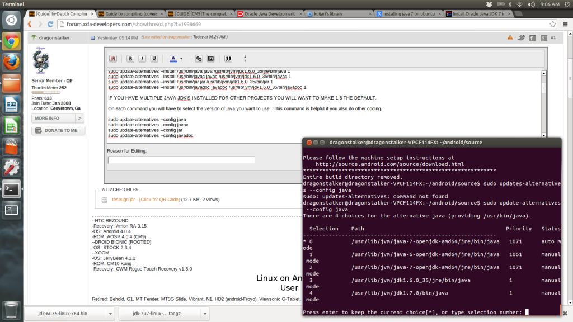The image size is (573, 322).
Task: Click the remove formatting editor icon
Action: point(113,59)
